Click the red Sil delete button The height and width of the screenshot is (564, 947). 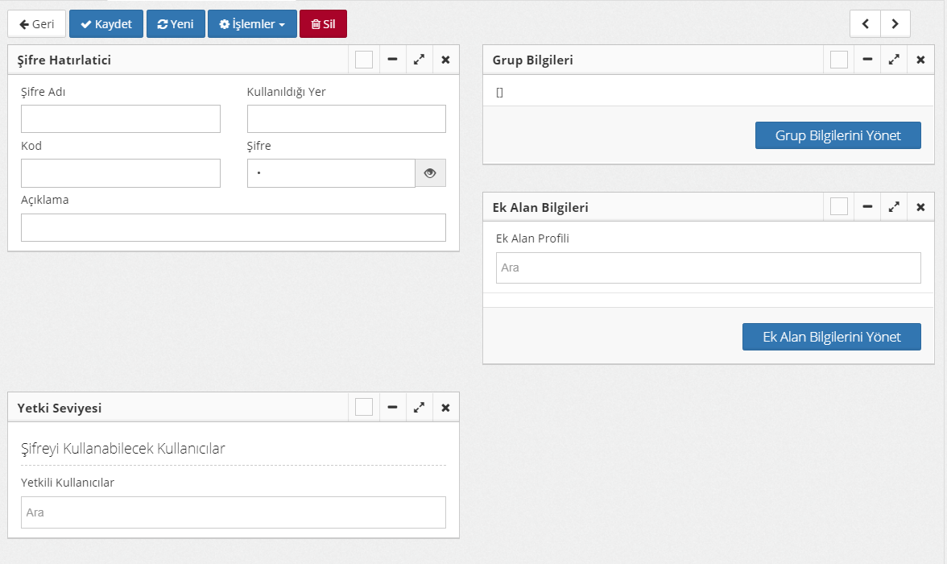click(323, 24)
